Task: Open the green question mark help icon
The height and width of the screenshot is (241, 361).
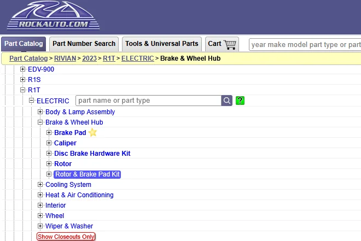Action: (240, 101)
